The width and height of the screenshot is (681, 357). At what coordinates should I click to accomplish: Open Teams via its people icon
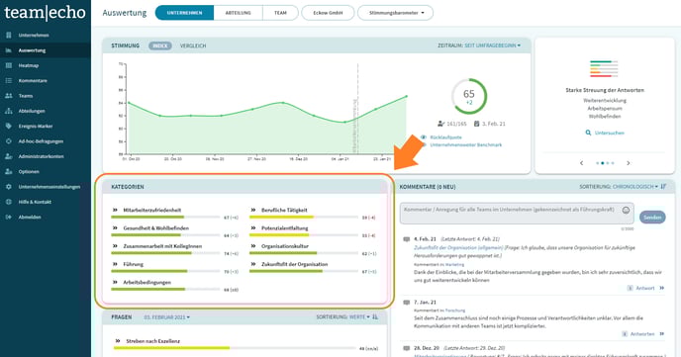pos(8,96)
